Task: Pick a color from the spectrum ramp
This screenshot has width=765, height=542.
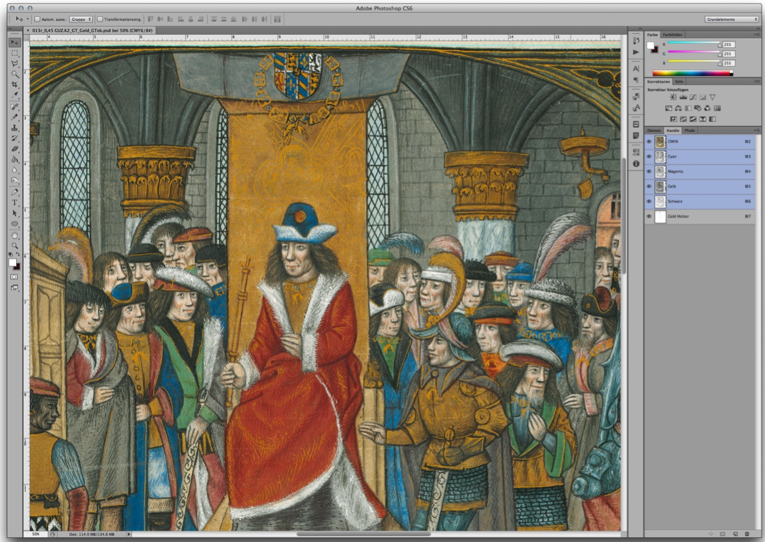Action: (x=692, y=73)
